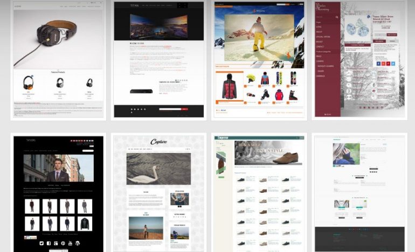The height and width of the screenshot is (252, 415).
Task: Click the yellow ski helmet product
Action: [x=251, y=79]
